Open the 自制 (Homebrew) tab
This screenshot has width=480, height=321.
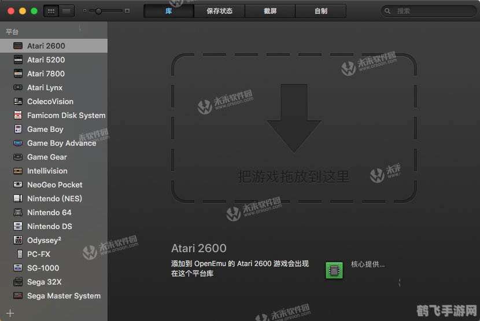pos(321,11)
